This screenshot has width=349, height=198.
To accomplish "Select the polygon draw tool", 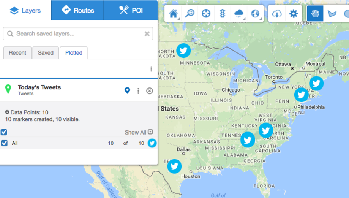I will click(332, 14).
